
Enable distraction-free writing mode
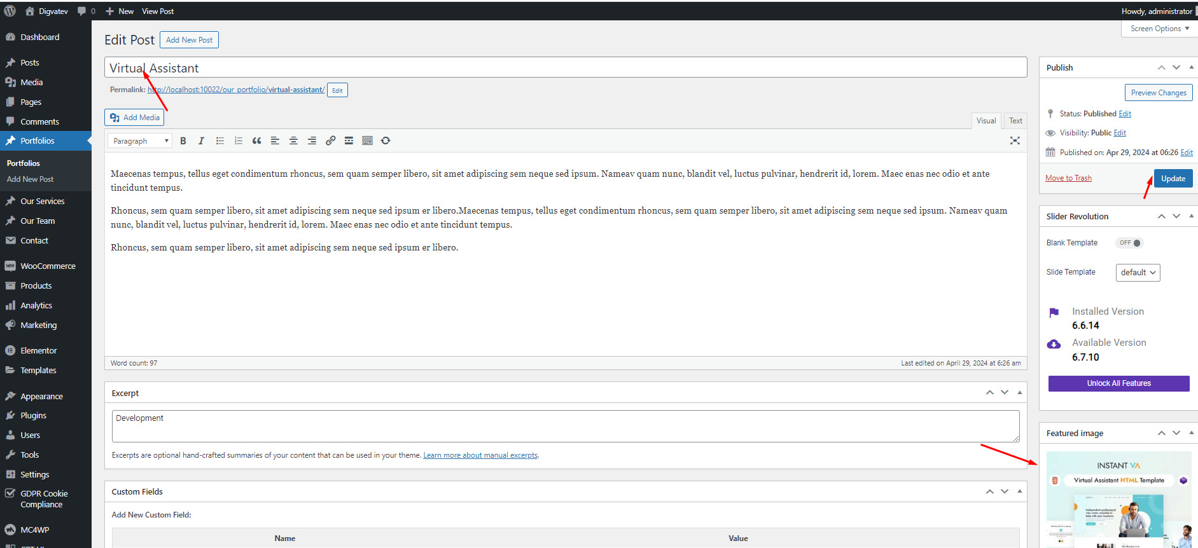tap(1015, 140)
